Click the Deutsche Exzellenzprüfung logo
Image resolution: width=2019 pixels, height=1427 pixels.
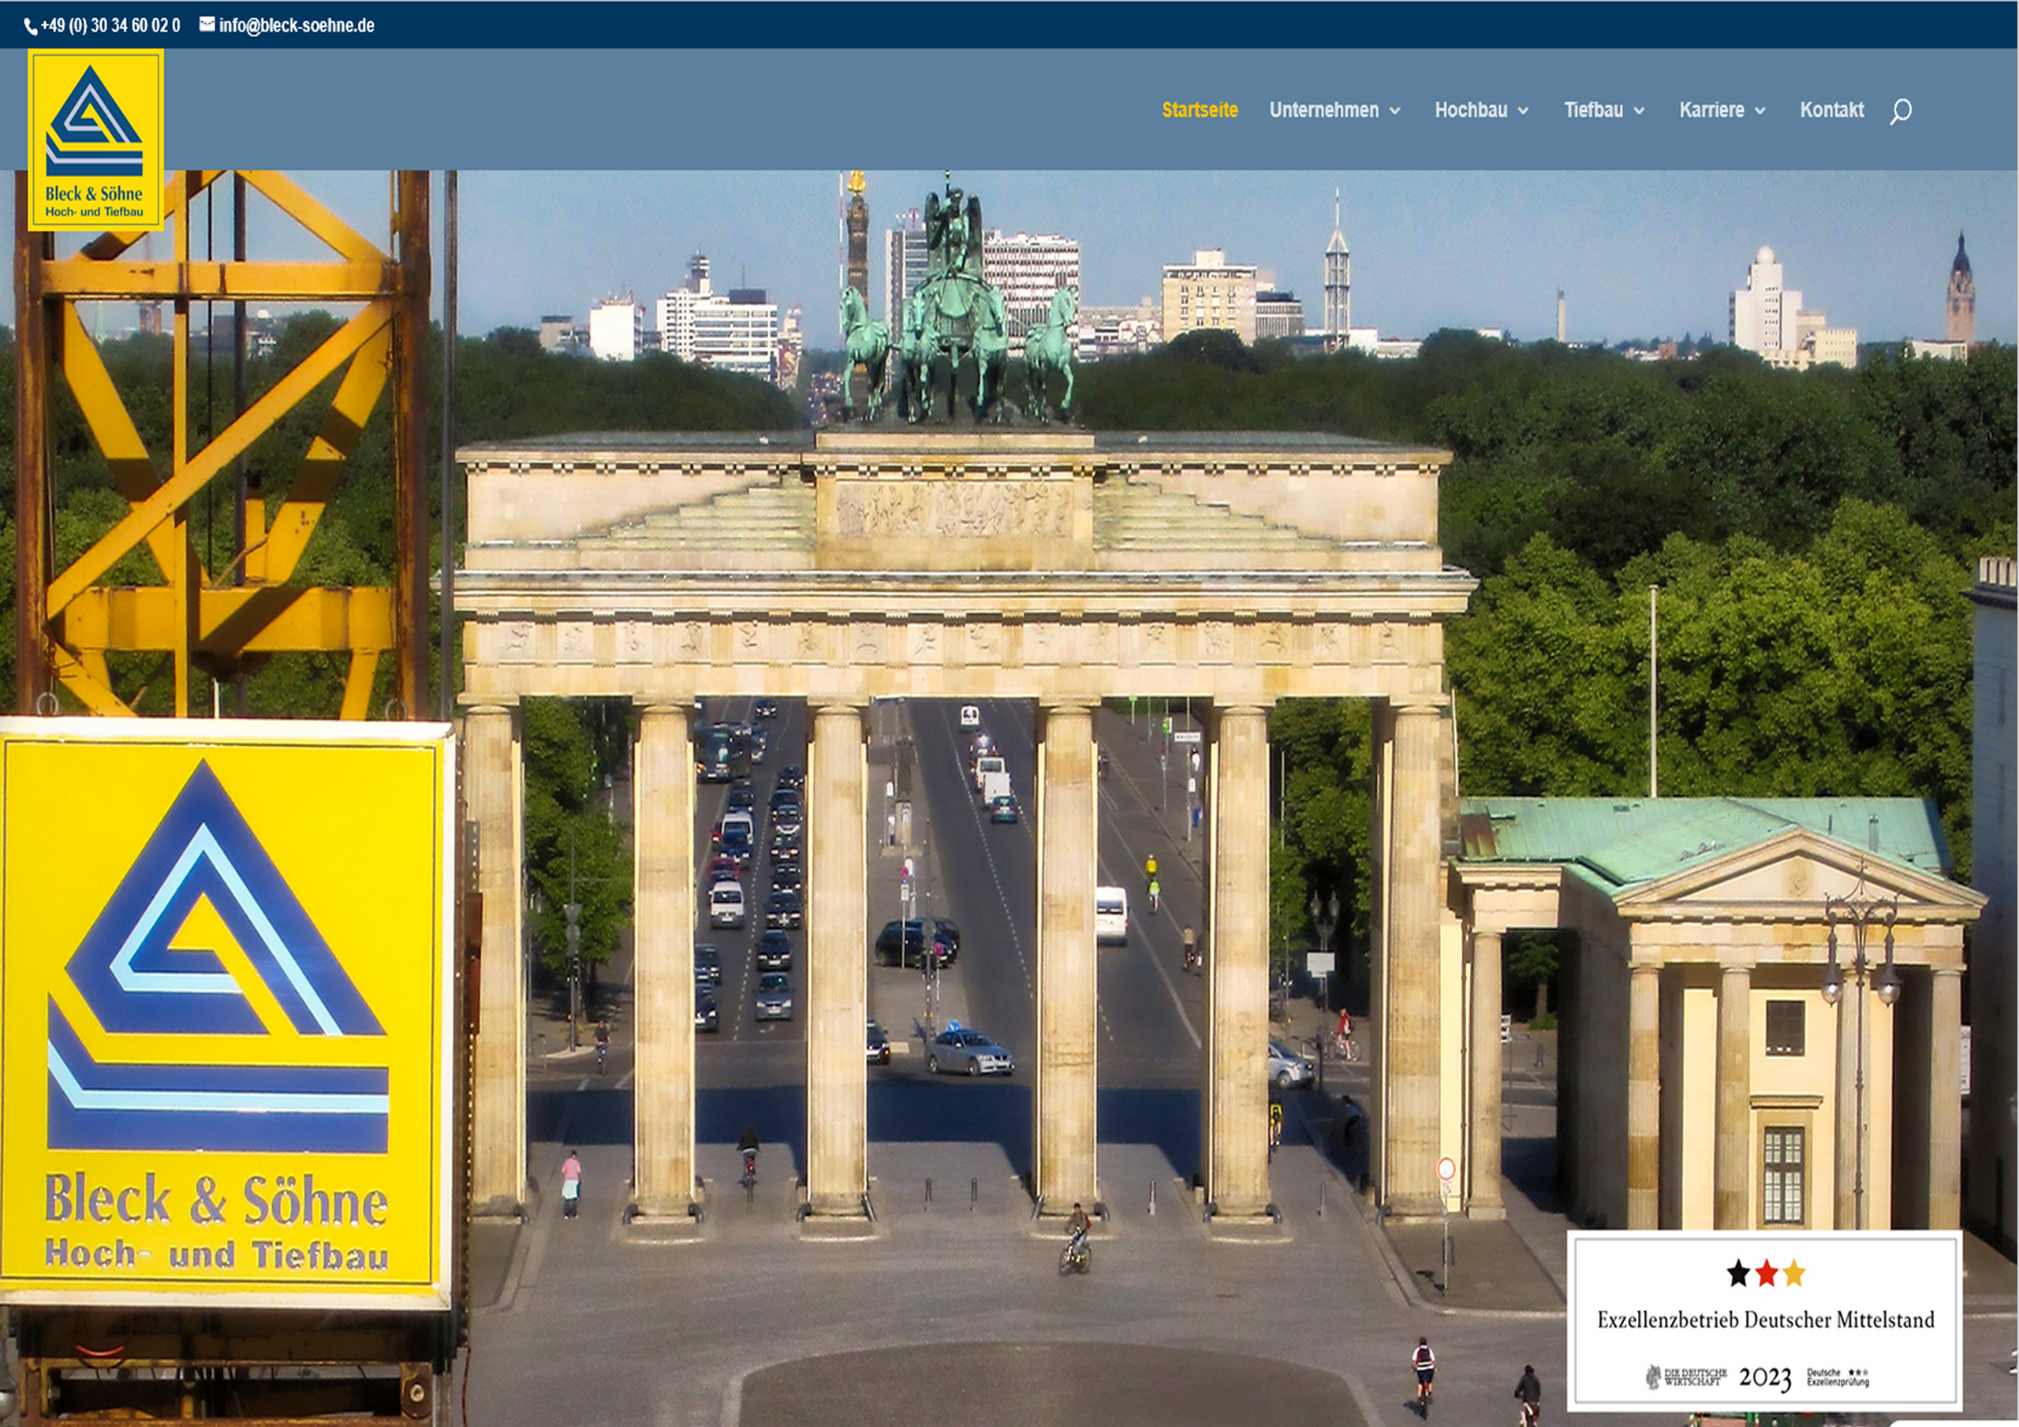(1837, 1377)
